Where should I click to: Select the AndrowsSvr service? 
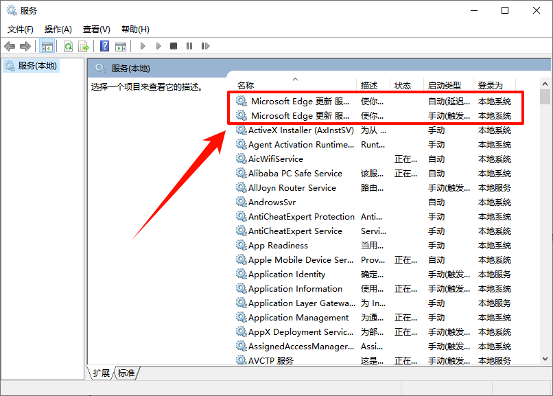(x=375, y=202)
